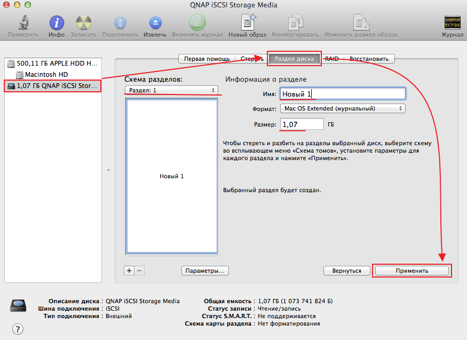Screen dimensions: 467x340
Task: Click the Применить apply button
Action: pos(412,271)
